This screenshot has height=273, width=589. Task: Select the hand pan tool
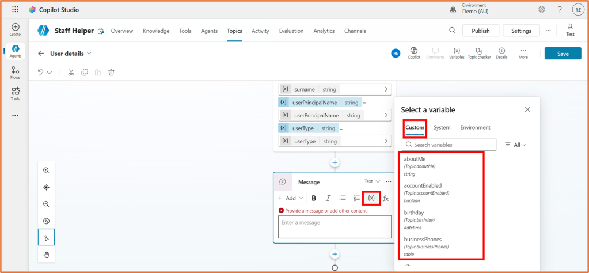pos(46,255)
